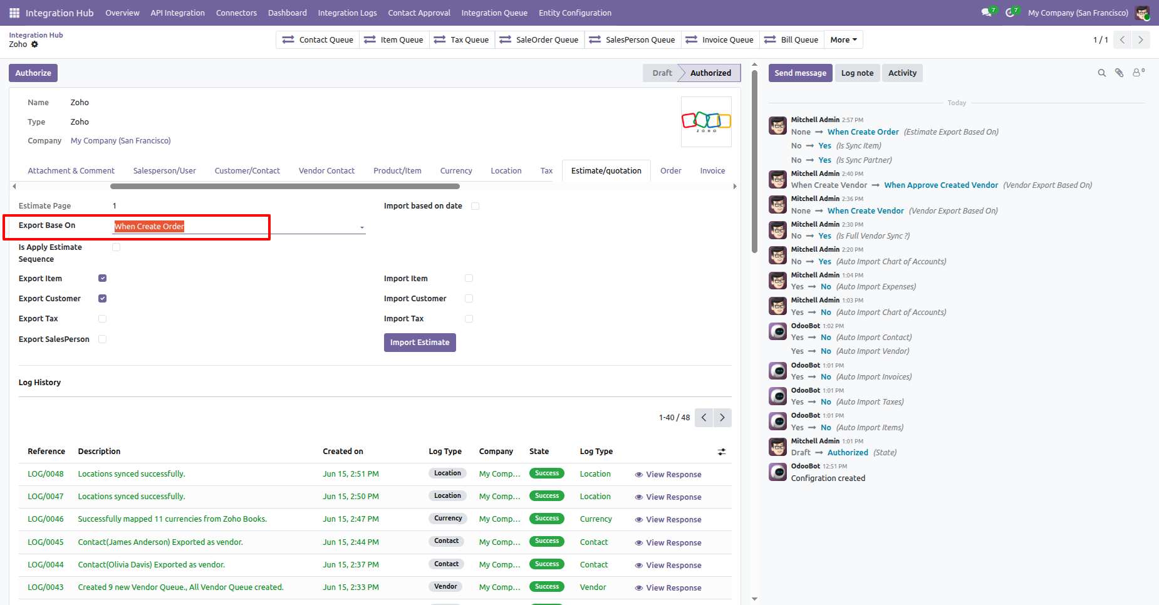Expand the More dropdown menu
Viewport: 1159px width, 605px height.
tap(843, 39)
